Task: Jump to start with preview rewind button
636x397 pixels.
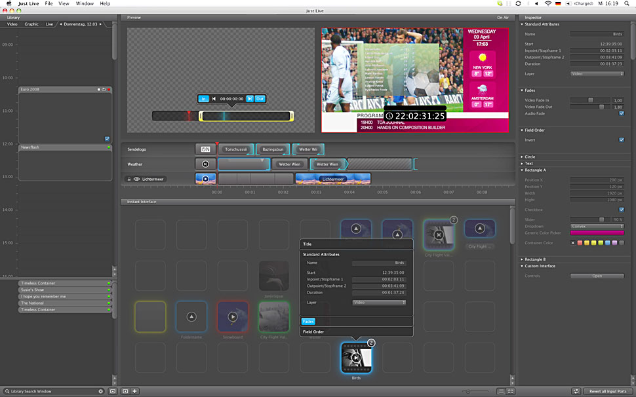Action: [x=214, y=99]
